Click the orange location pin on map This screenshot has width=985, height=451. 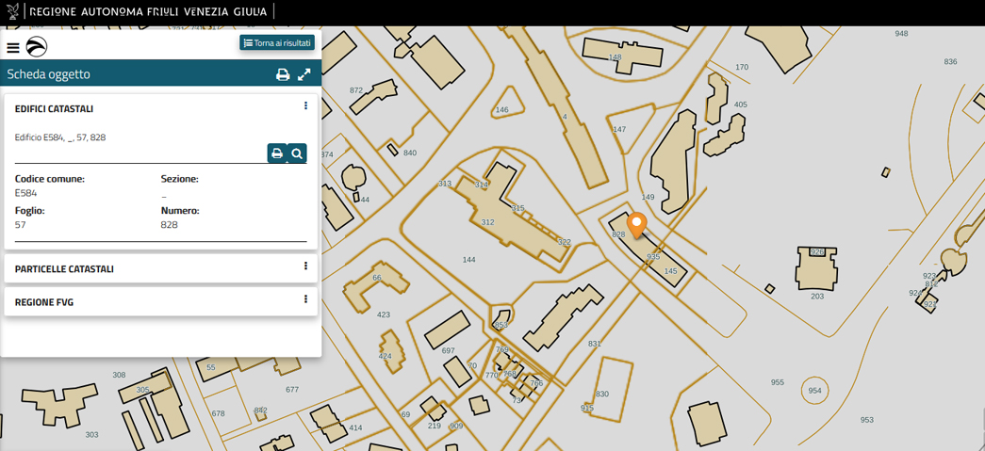point(637,225)
